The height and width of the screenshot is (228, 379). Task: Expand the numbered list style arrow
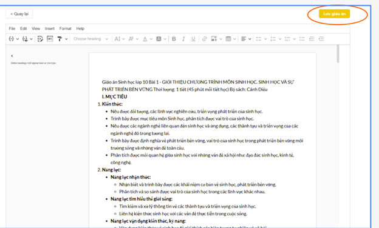click(280, 39)
